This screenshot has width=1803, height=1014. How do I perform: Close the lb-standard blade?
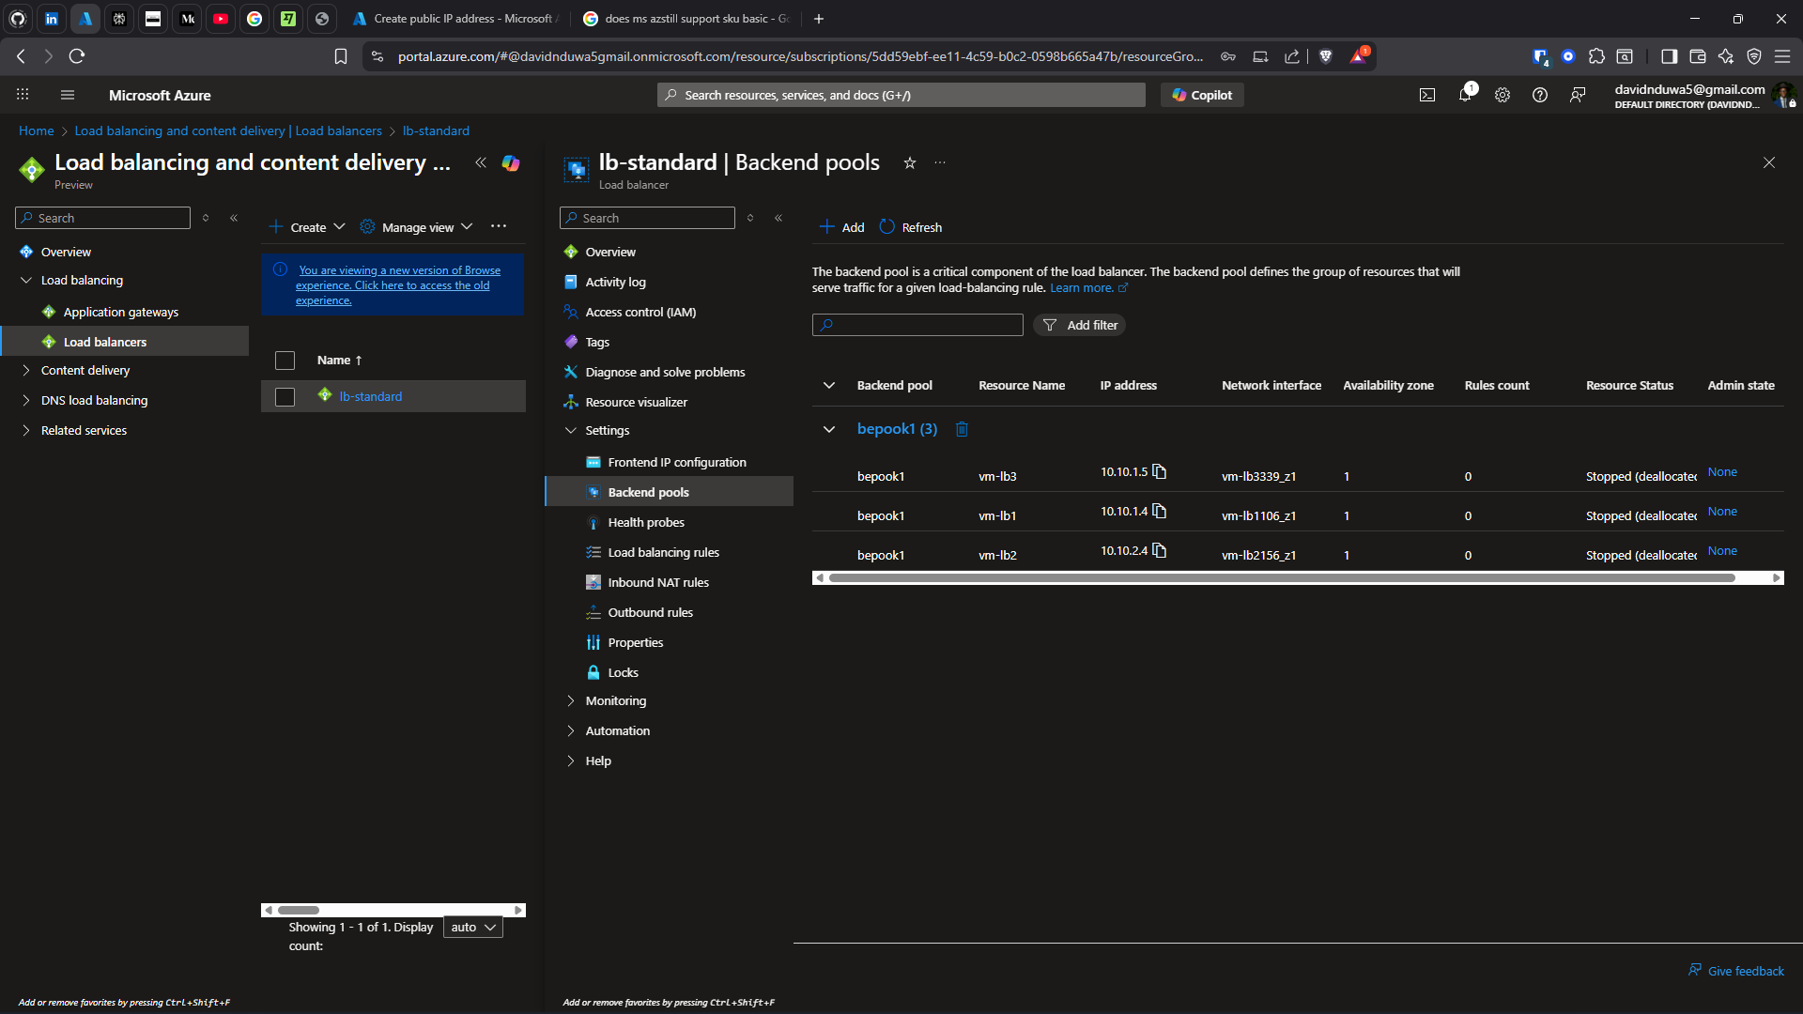(x=1769, y=162)
